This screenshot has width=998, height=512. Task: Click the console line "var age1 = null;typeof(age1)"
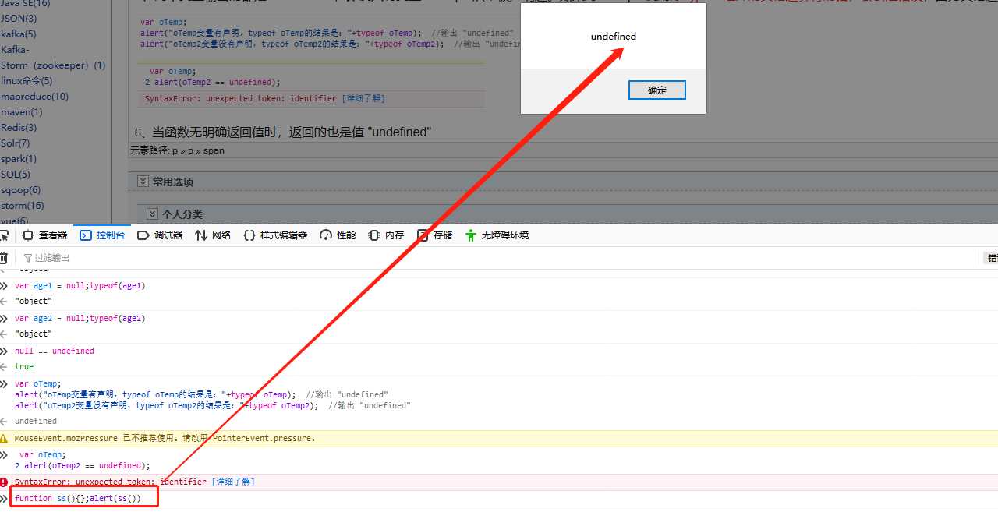coord(80,286)
